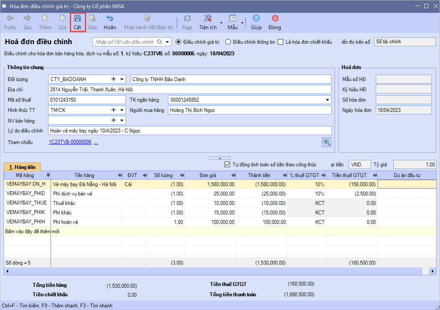This screenshot has width=440, height=310.
Task: Open the Tiện ích tools icon
Action: [x=208, y=19]
